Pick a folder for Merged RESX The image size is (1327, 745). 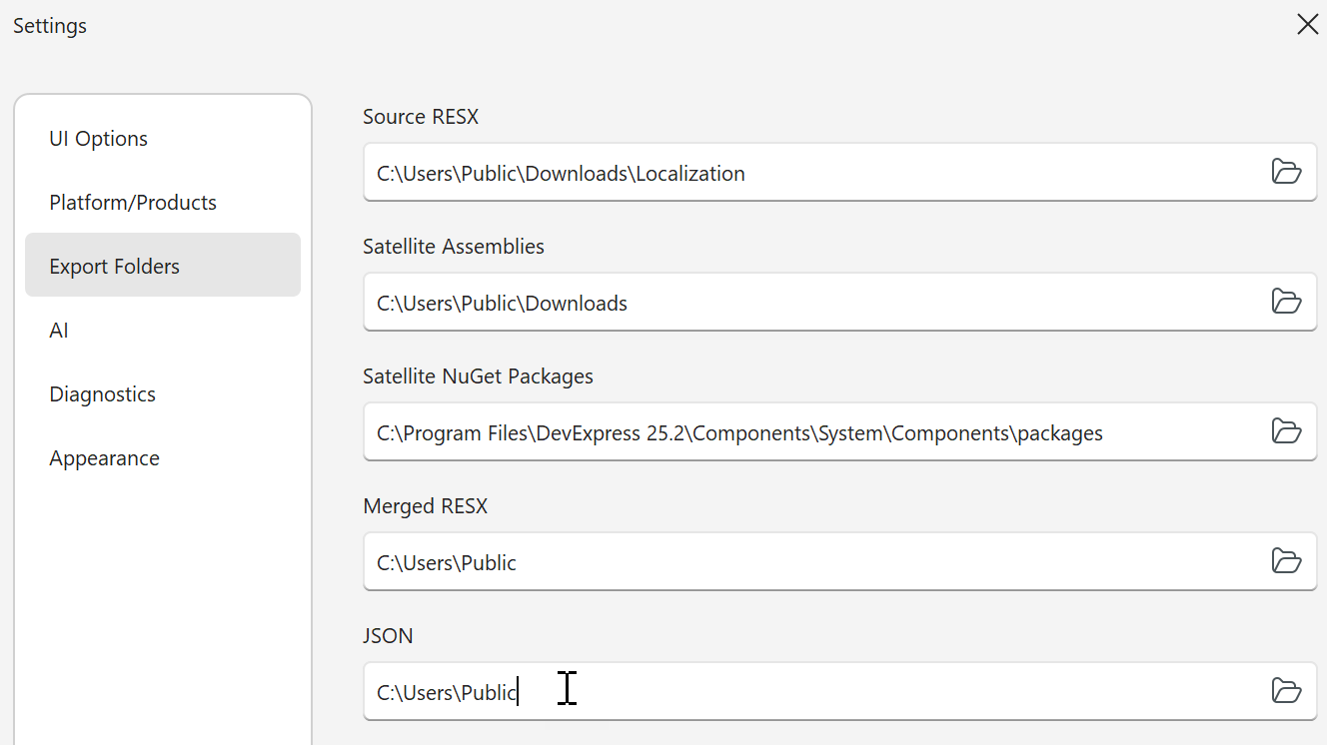(x=1286, y=561)
